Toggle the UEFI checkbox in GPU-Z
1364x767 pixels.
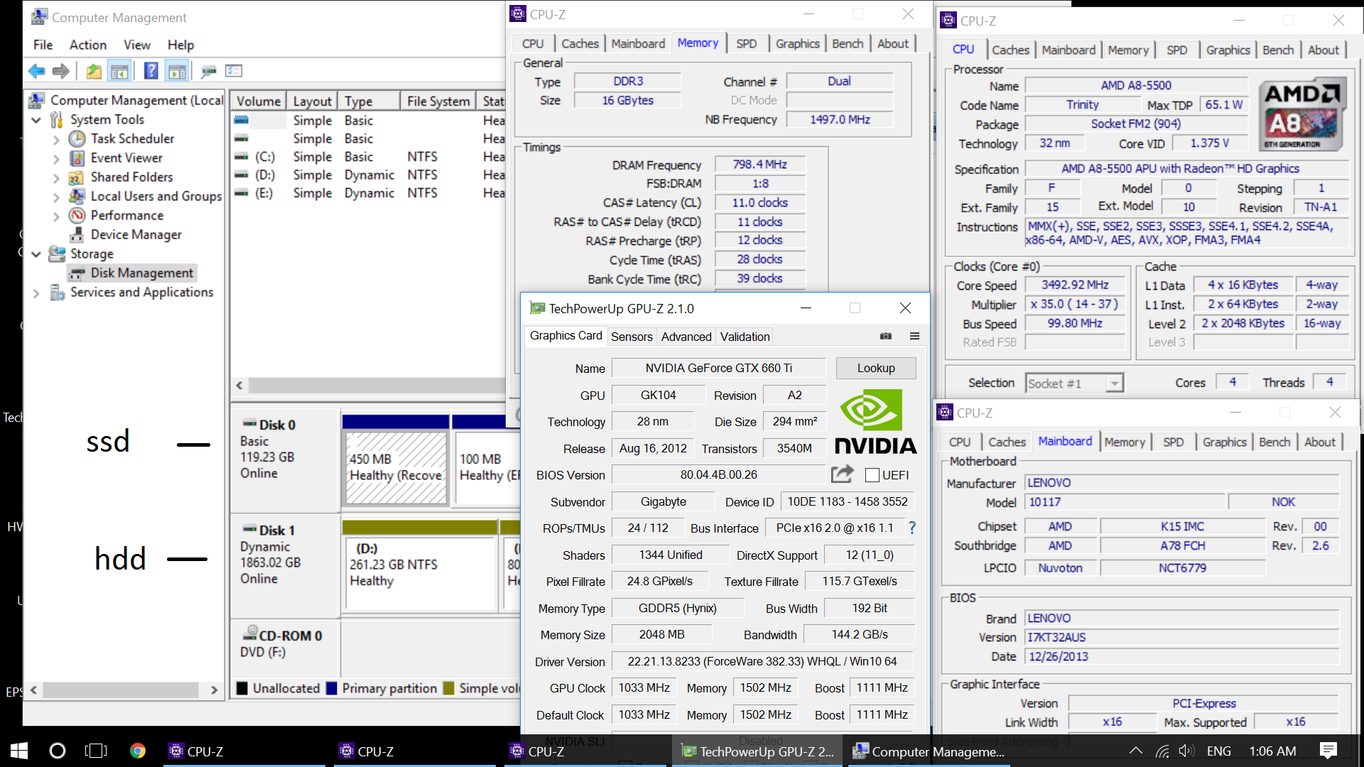tap(872, 475)
